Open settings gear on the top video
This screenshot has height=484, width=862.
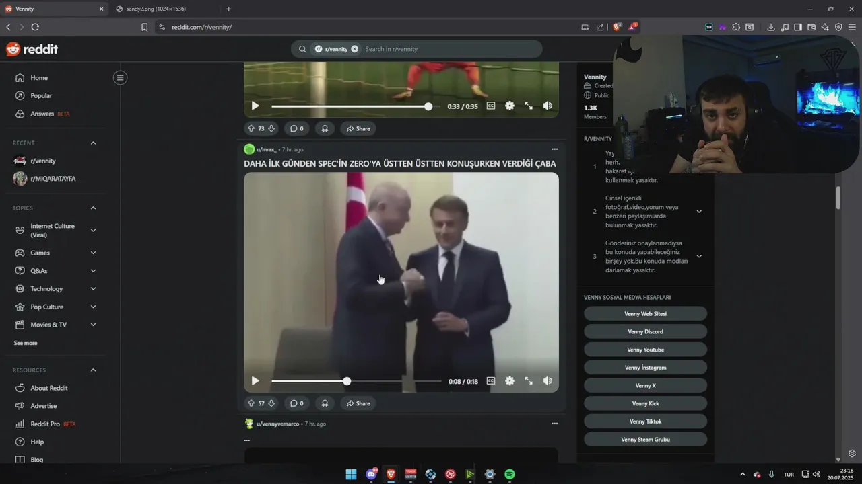[510, 106]
